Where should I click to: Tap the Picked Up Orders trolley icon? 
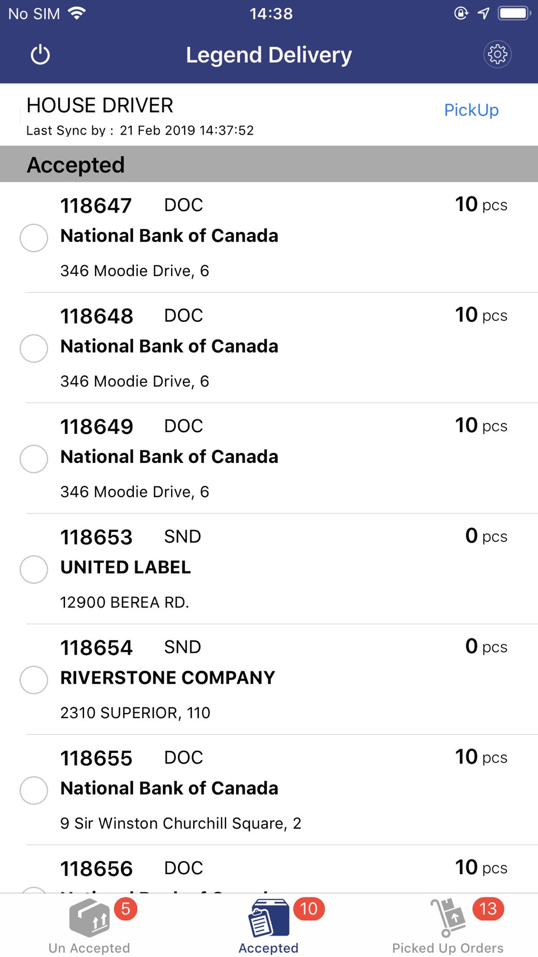click(x=448, y=918)
